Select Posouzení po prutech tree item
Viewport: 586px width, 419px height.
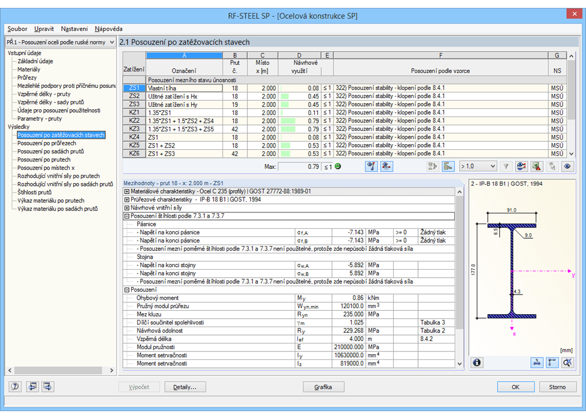[x=44, y=160]
